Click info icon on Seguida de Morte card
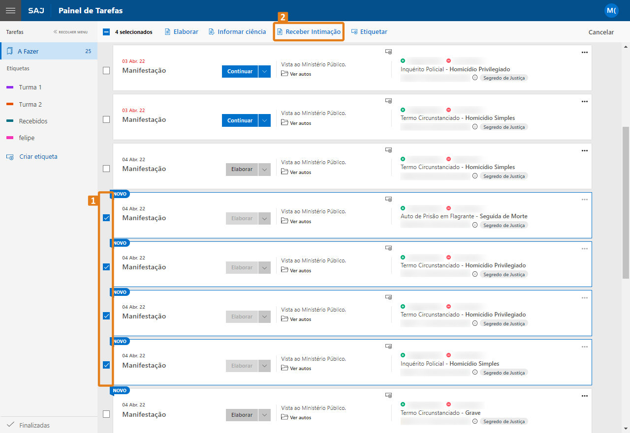This screenshot has width=630, height=433. [x=474, y=225]
